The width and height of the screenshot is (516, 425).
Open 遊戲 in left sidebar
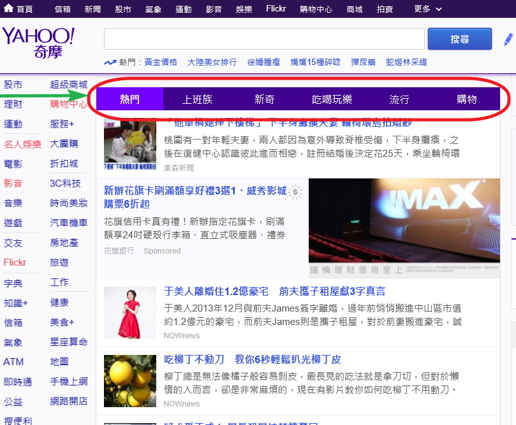click(13, 223)
